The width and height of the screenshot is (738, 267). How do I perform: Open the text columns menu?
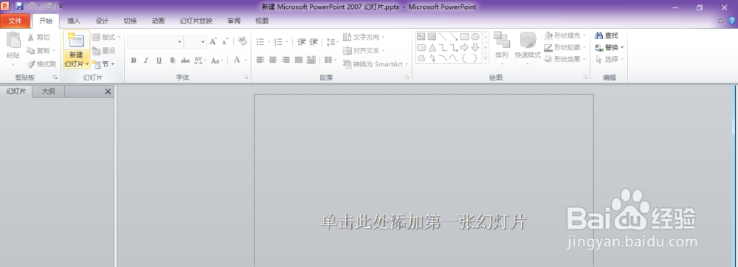tap(331, 60)
